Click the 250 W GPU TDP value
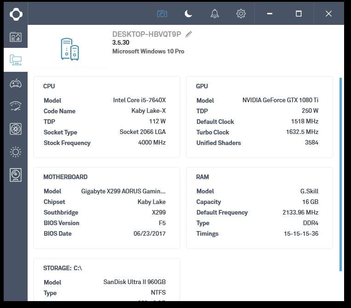 (x=310, y=110)
